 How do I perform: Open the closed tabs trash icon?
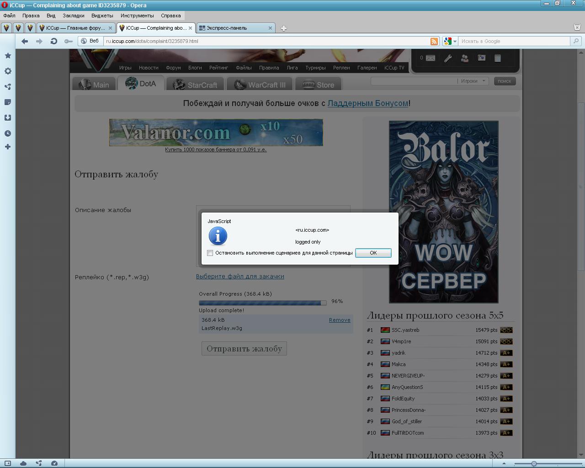click(x=577, y=27)
